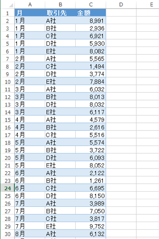The height and width of the screenshot is (239, 159).
Task: Click the cell containing 5,930
Action: [x=90, y=43]
